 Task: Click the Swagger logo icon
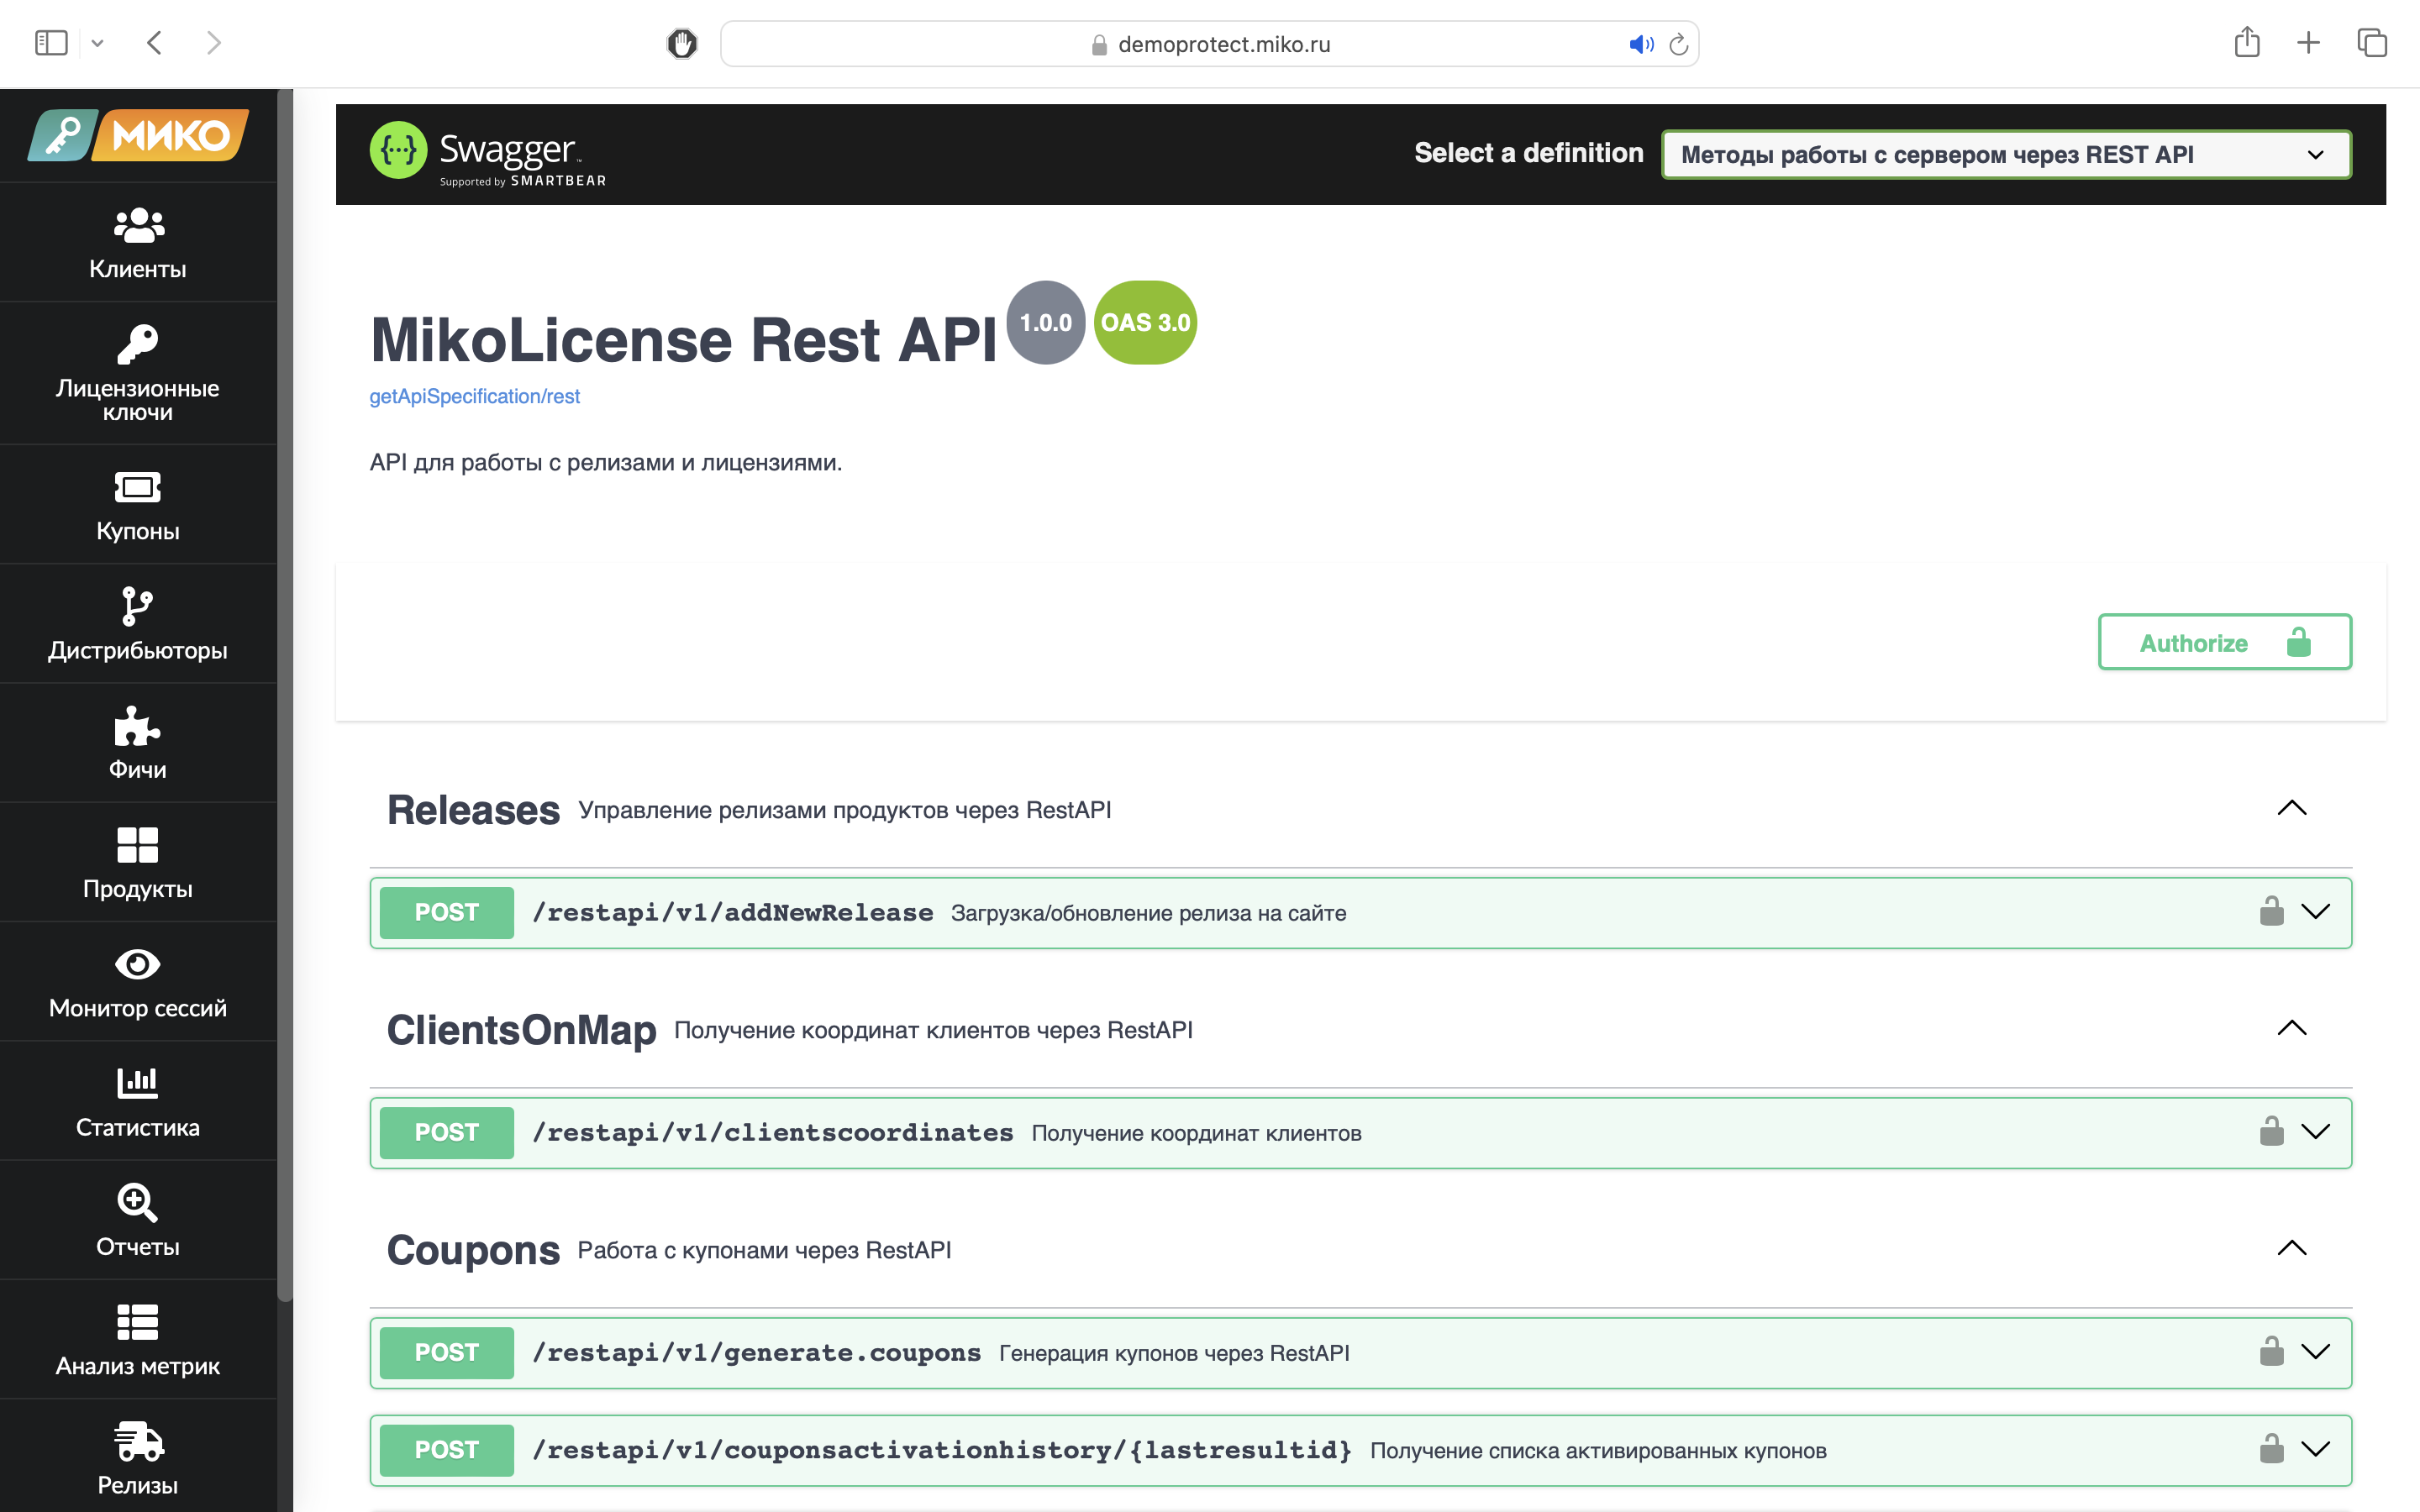point(398,151)
